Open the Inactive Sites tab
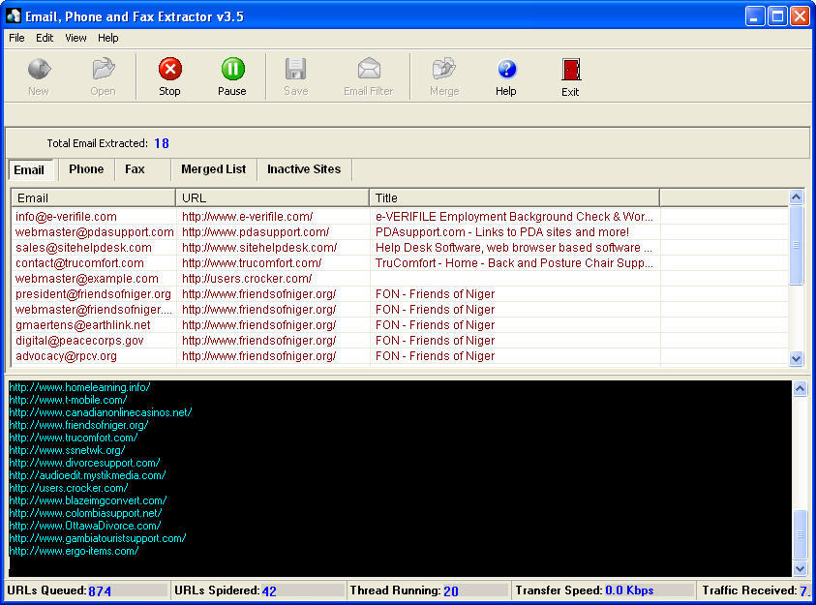 tap(304, 168)
